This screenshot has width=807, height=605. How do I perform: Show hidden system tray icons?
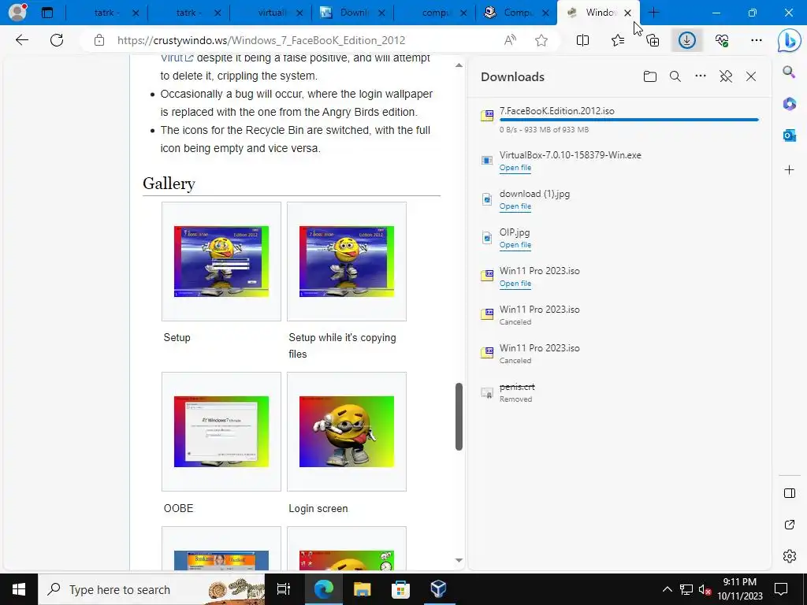coord(667,589)
